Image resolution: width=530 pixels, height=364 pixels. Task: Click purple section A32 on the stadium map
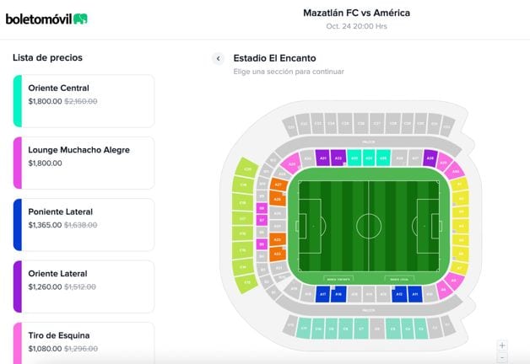click(338, 158)
